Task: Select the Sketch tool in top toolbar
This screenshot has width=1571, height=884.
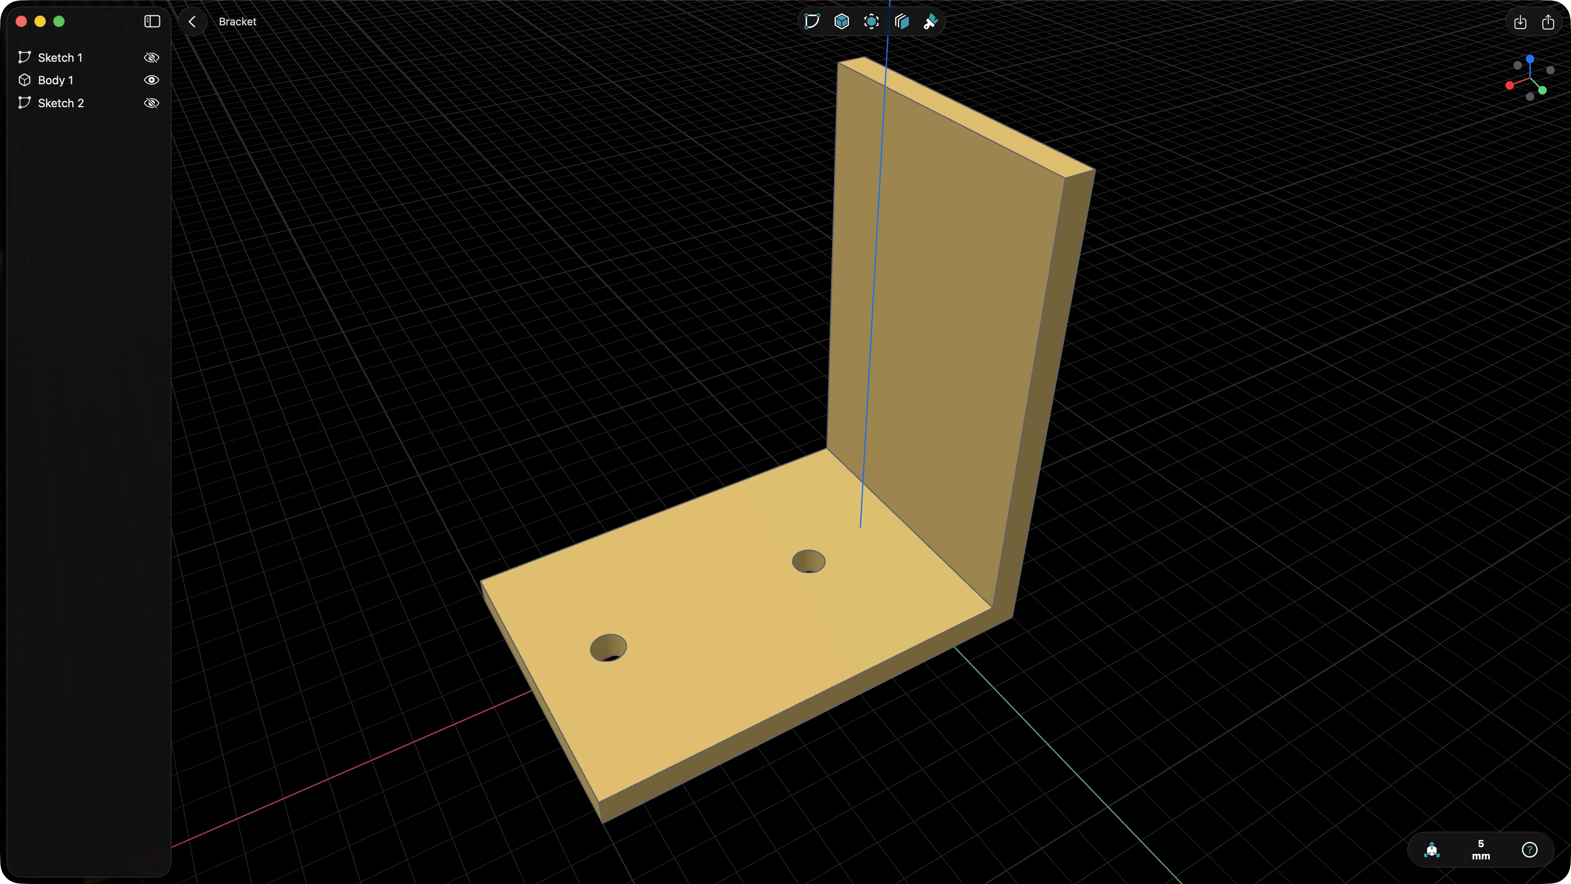Action: coord(812,21)
